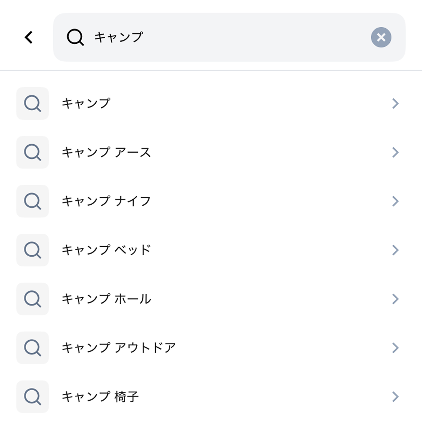Viewport: 422px width, 424px height.
Task: Click the magnifier icon in search bar
Action: 75,37
